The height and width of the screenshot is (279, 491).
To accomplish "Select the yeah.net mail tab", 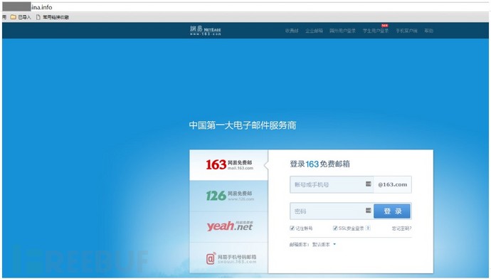I will coord(228,226).
